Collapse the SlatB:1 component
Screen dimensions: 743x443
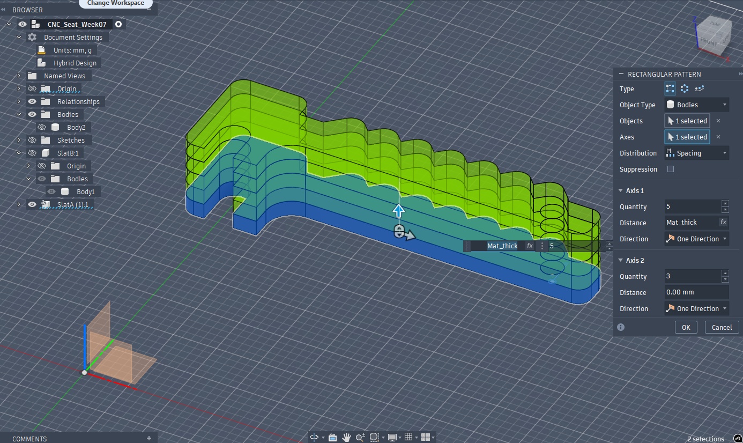[x=19, y=153]
